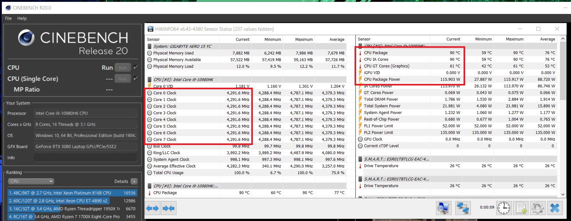This screenshot has height=221, width=571.
Task: Run the CPU benchmark
Action: click(x=123, y=67)
